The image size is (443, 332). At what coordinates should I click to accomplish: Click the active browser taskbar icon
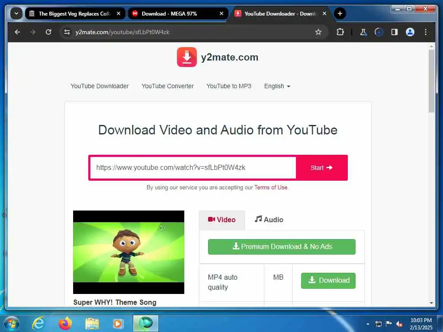[146, 323]
